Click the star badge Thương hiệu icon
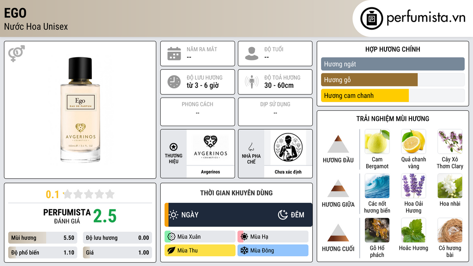The image size is (473, 266). [174, 147]
